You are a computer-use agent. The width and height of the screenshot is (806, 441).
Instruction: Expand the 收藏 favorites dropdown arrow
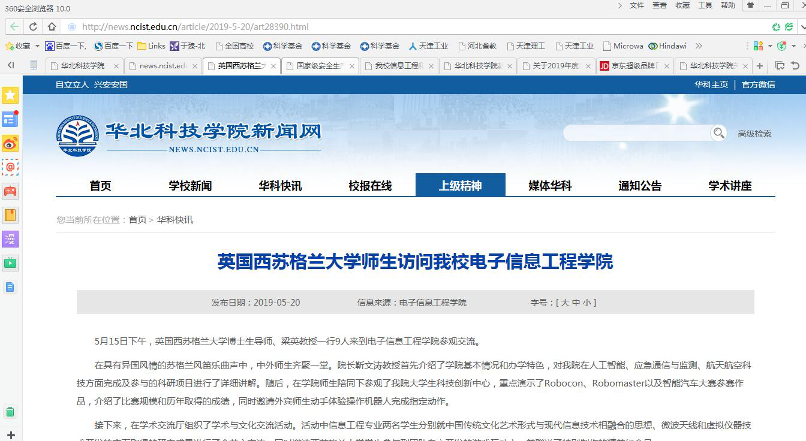click(37, 46)
